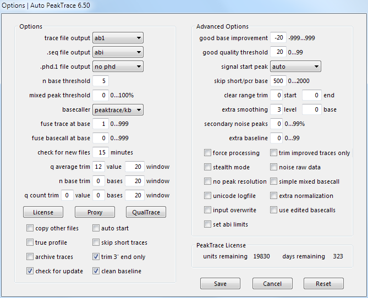Click the Proxy button
The image size is (368, 298).
(x=95, y=212)
